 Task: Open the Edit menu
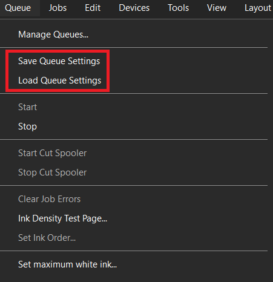(93, 8)
